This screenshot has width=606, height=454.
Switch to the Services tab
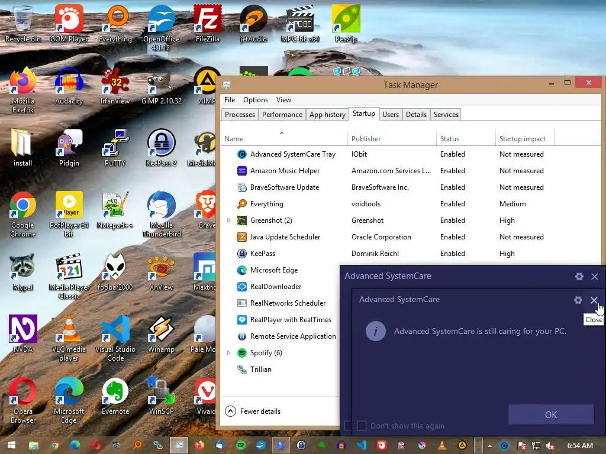(446, 115)
